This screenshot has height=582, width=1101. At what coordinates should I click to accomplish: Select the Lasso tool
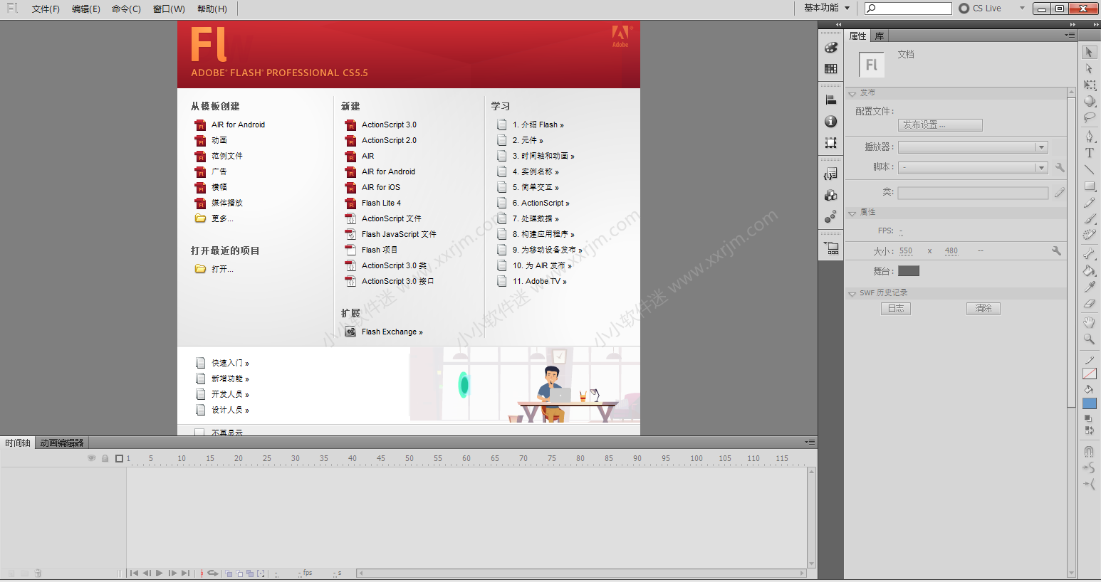[1089, 118]
